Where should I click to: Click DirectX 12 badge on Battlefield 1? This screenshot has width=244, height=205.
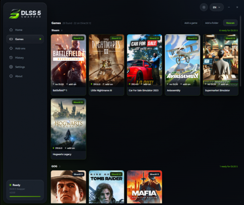pyautogui.click(x=78, y=38)
